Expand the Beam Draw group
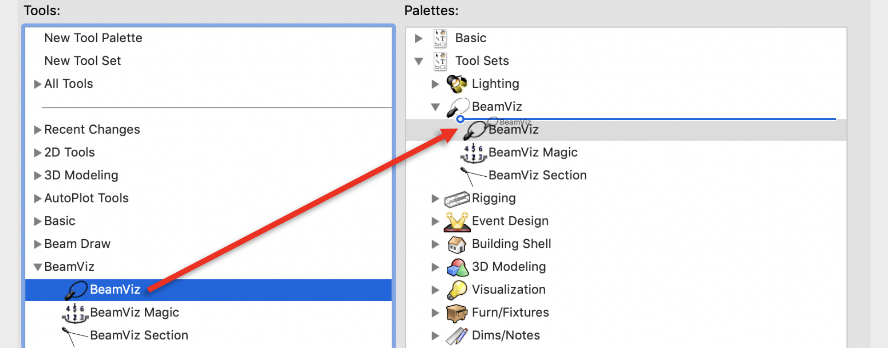The width and height of the screenshot is (889, 348). (x=38, y=244)
